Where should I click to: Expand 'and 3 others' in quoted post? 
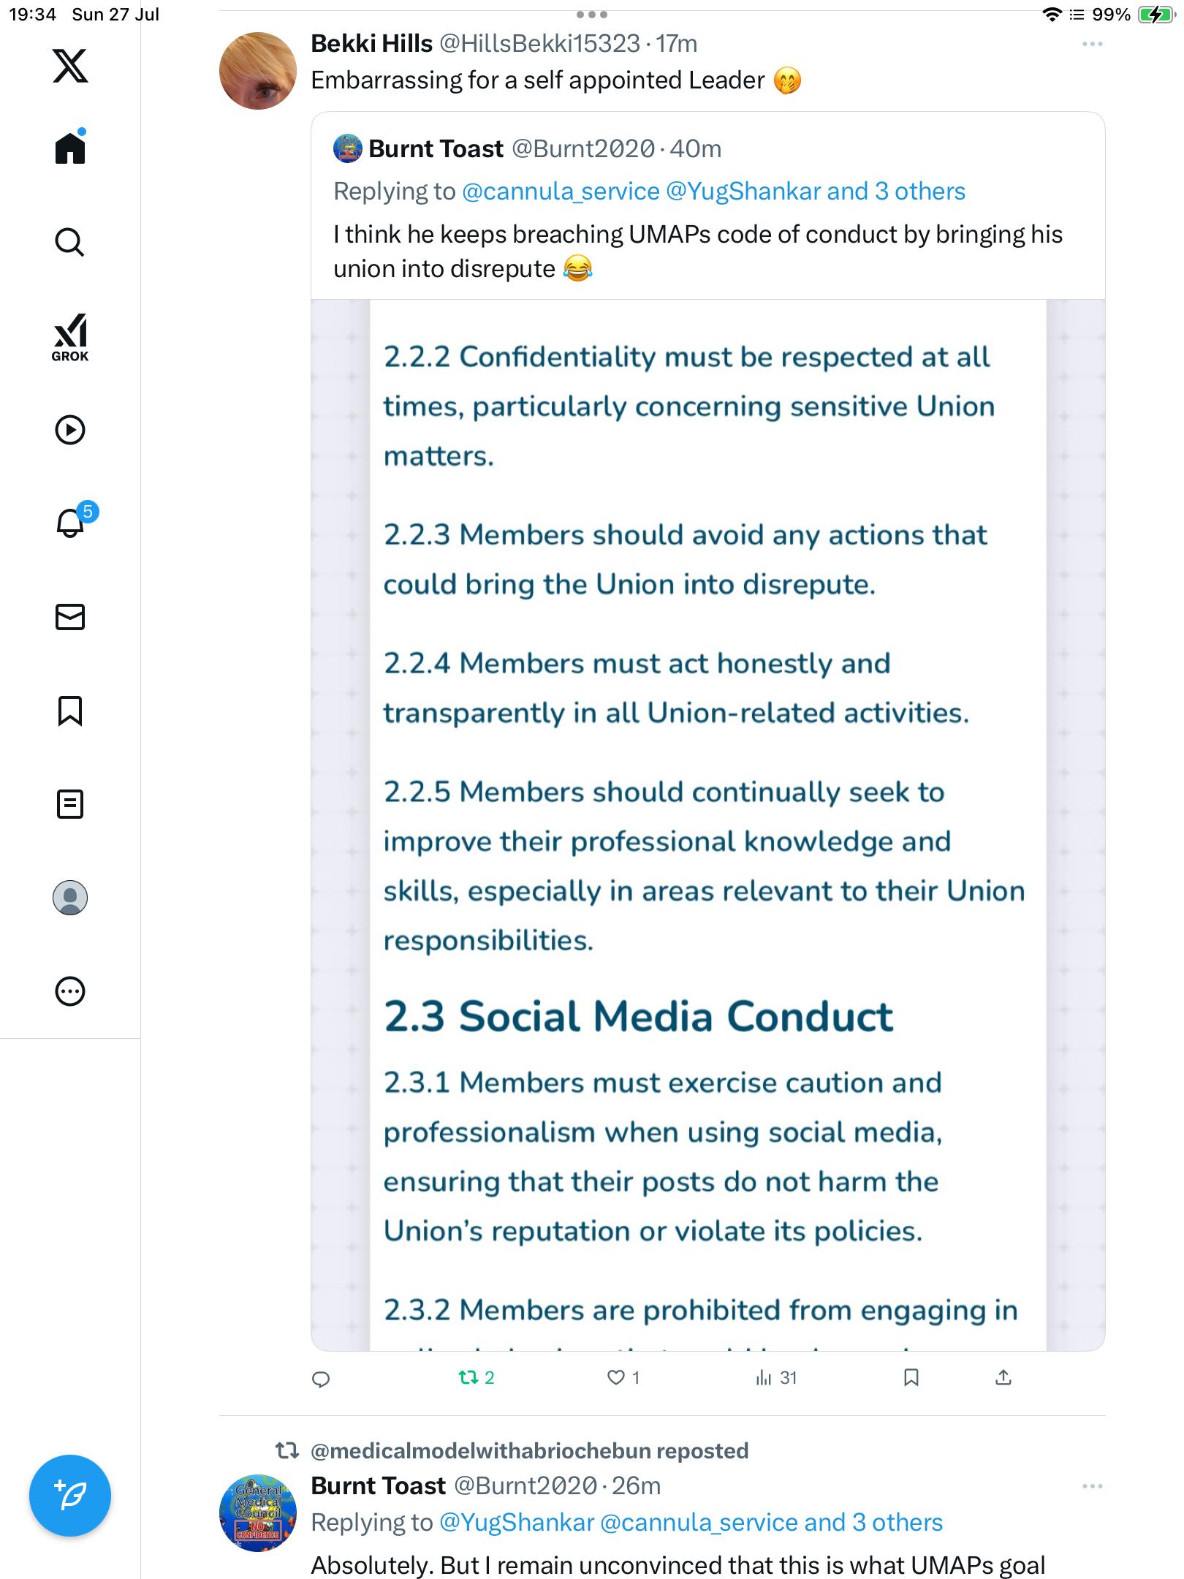point(897,192)
